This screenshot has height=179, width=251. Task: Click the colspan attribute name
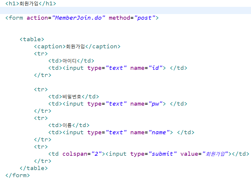tap(75, 154)
